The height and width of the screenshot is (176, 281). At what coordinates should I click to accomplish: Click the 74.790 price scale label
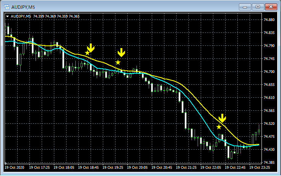click(x=269, y=46)
